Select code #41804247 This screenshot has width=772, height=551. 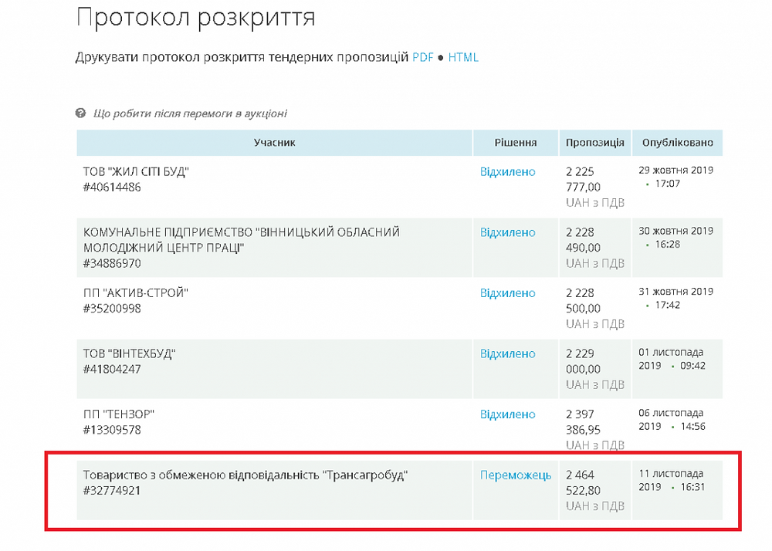click(112, 370)
